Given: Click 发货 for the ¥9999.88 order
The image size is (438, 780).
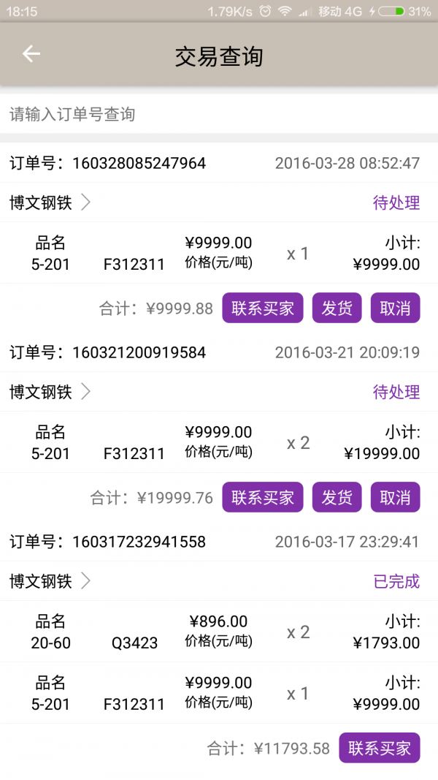Looking at the screenshot, I should (x=337, y=308).
